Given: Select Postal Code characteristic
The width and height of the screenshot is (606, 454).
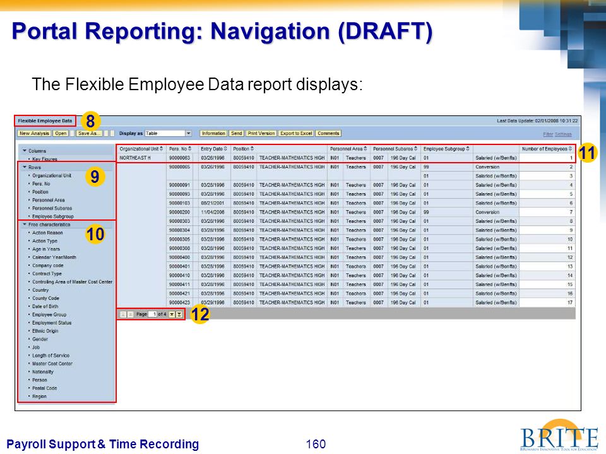Looking at the screenshot, I should point(45,388).
